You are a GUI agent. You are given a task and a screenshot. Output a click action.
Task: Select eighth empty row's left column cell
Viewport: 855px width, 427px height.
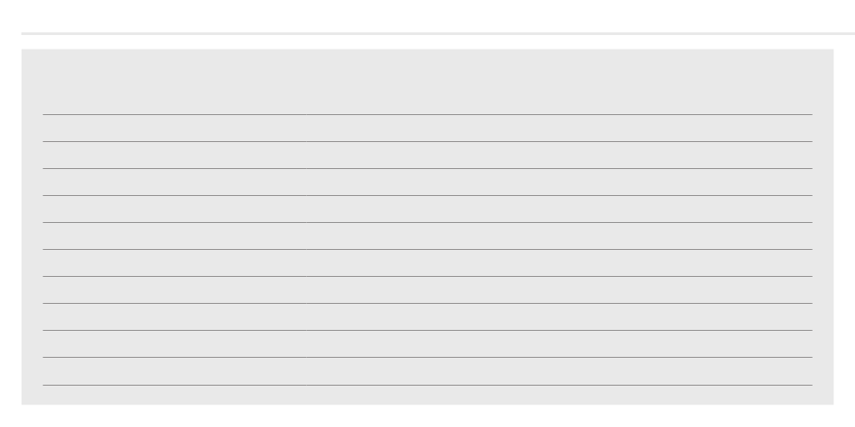(x=175, y=316)
